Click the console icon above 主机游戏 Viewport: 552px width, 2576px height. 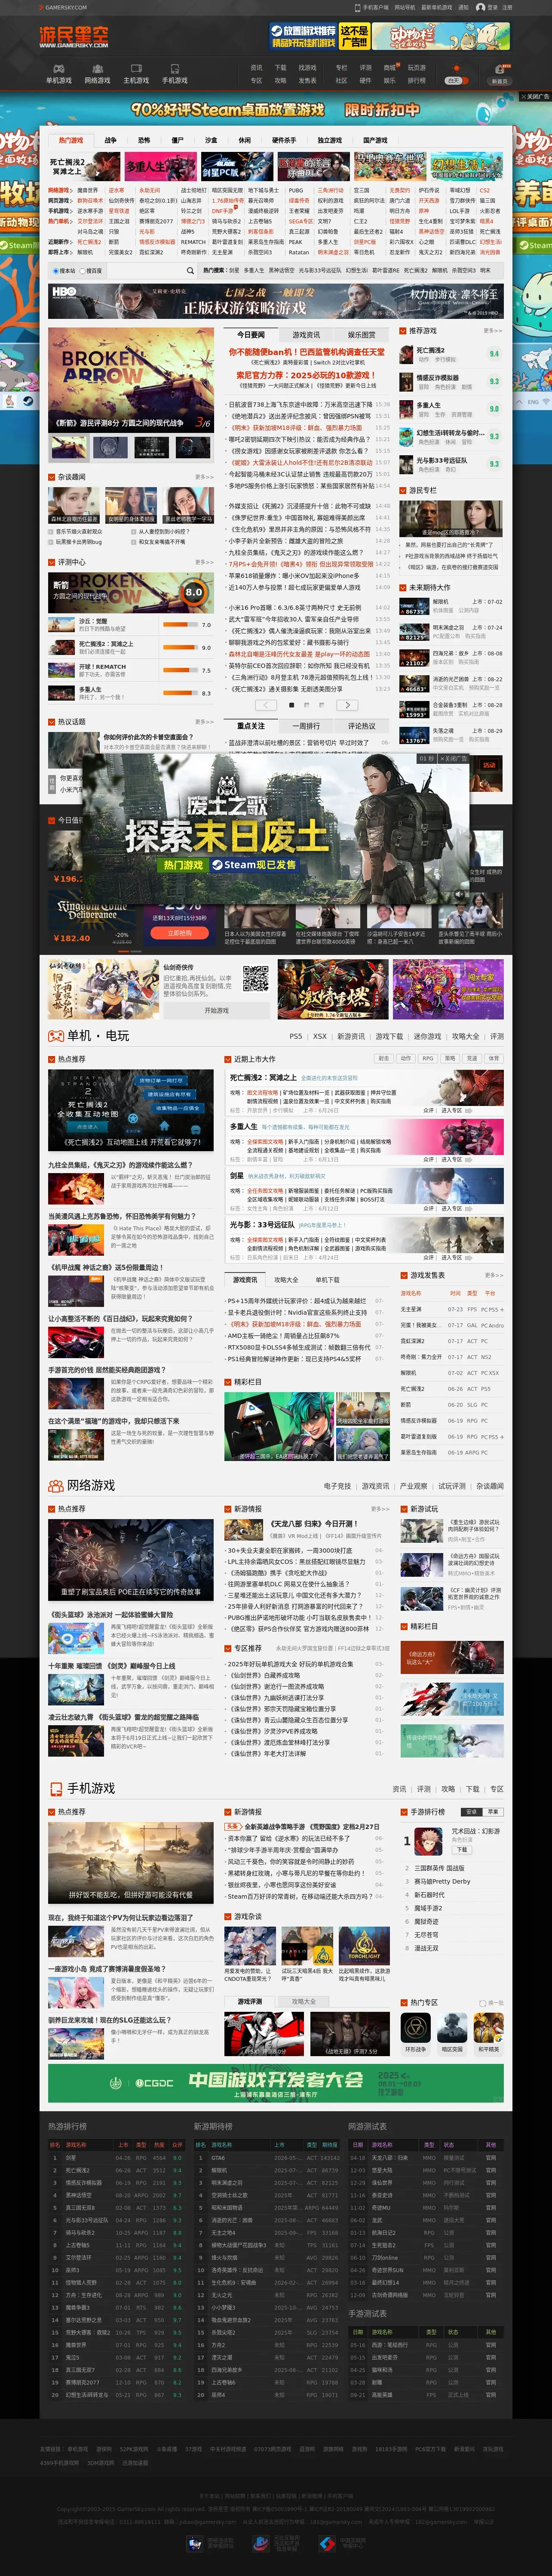136,69
